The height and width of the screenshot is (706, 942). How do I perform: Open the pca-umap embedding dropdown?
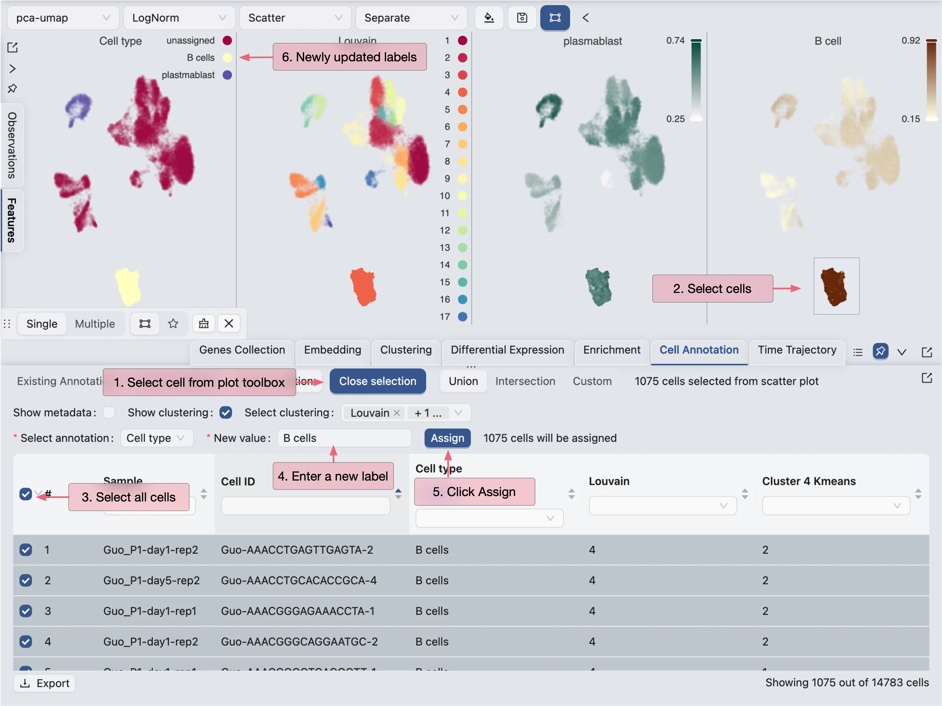coord(63,18)
